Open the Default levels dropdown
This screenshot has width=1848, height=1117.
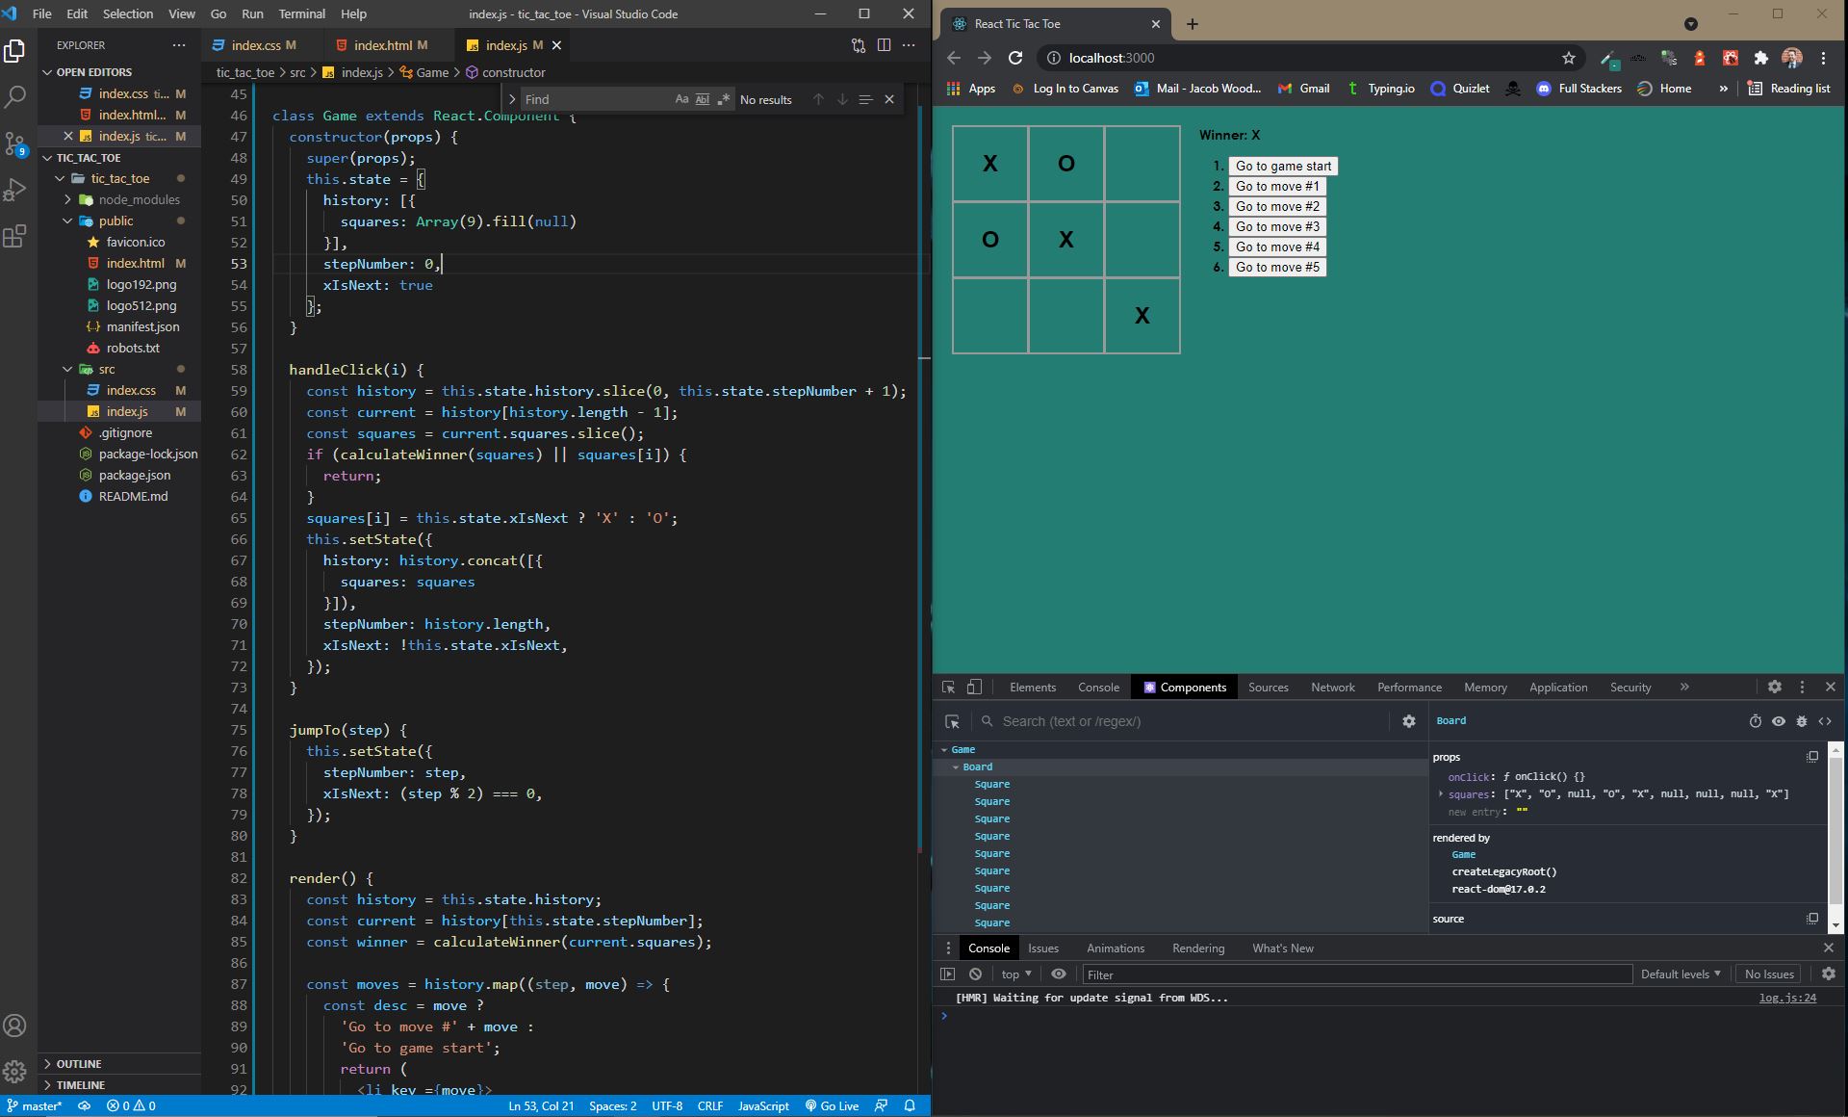point(1680,974)
